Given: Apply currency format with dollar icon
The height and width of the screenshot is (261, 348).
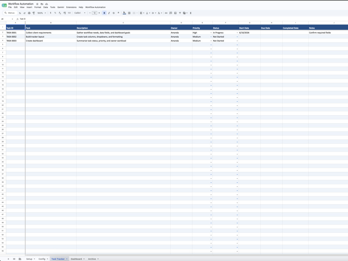Looking at the screenshot, I should tap(50, 13).
